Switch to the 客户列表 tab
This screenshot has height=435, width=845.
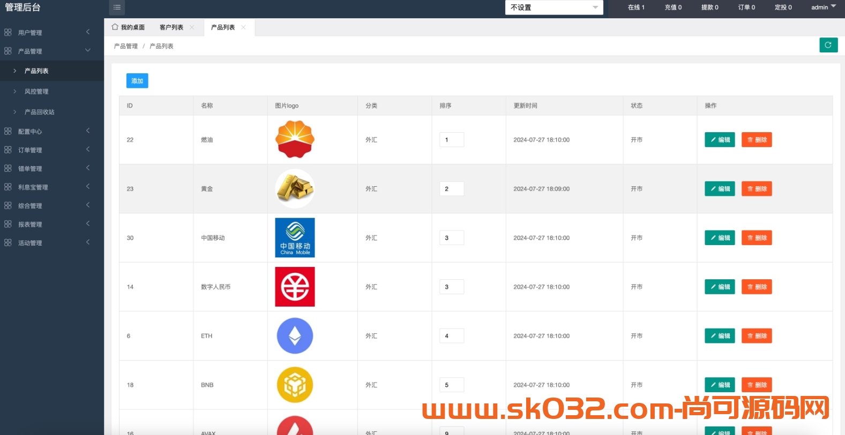point(171,27)
